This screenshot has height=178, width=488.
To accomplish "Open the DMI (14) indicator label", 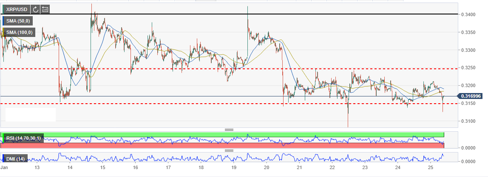I will pyautogui.click(x=16, y=158).
